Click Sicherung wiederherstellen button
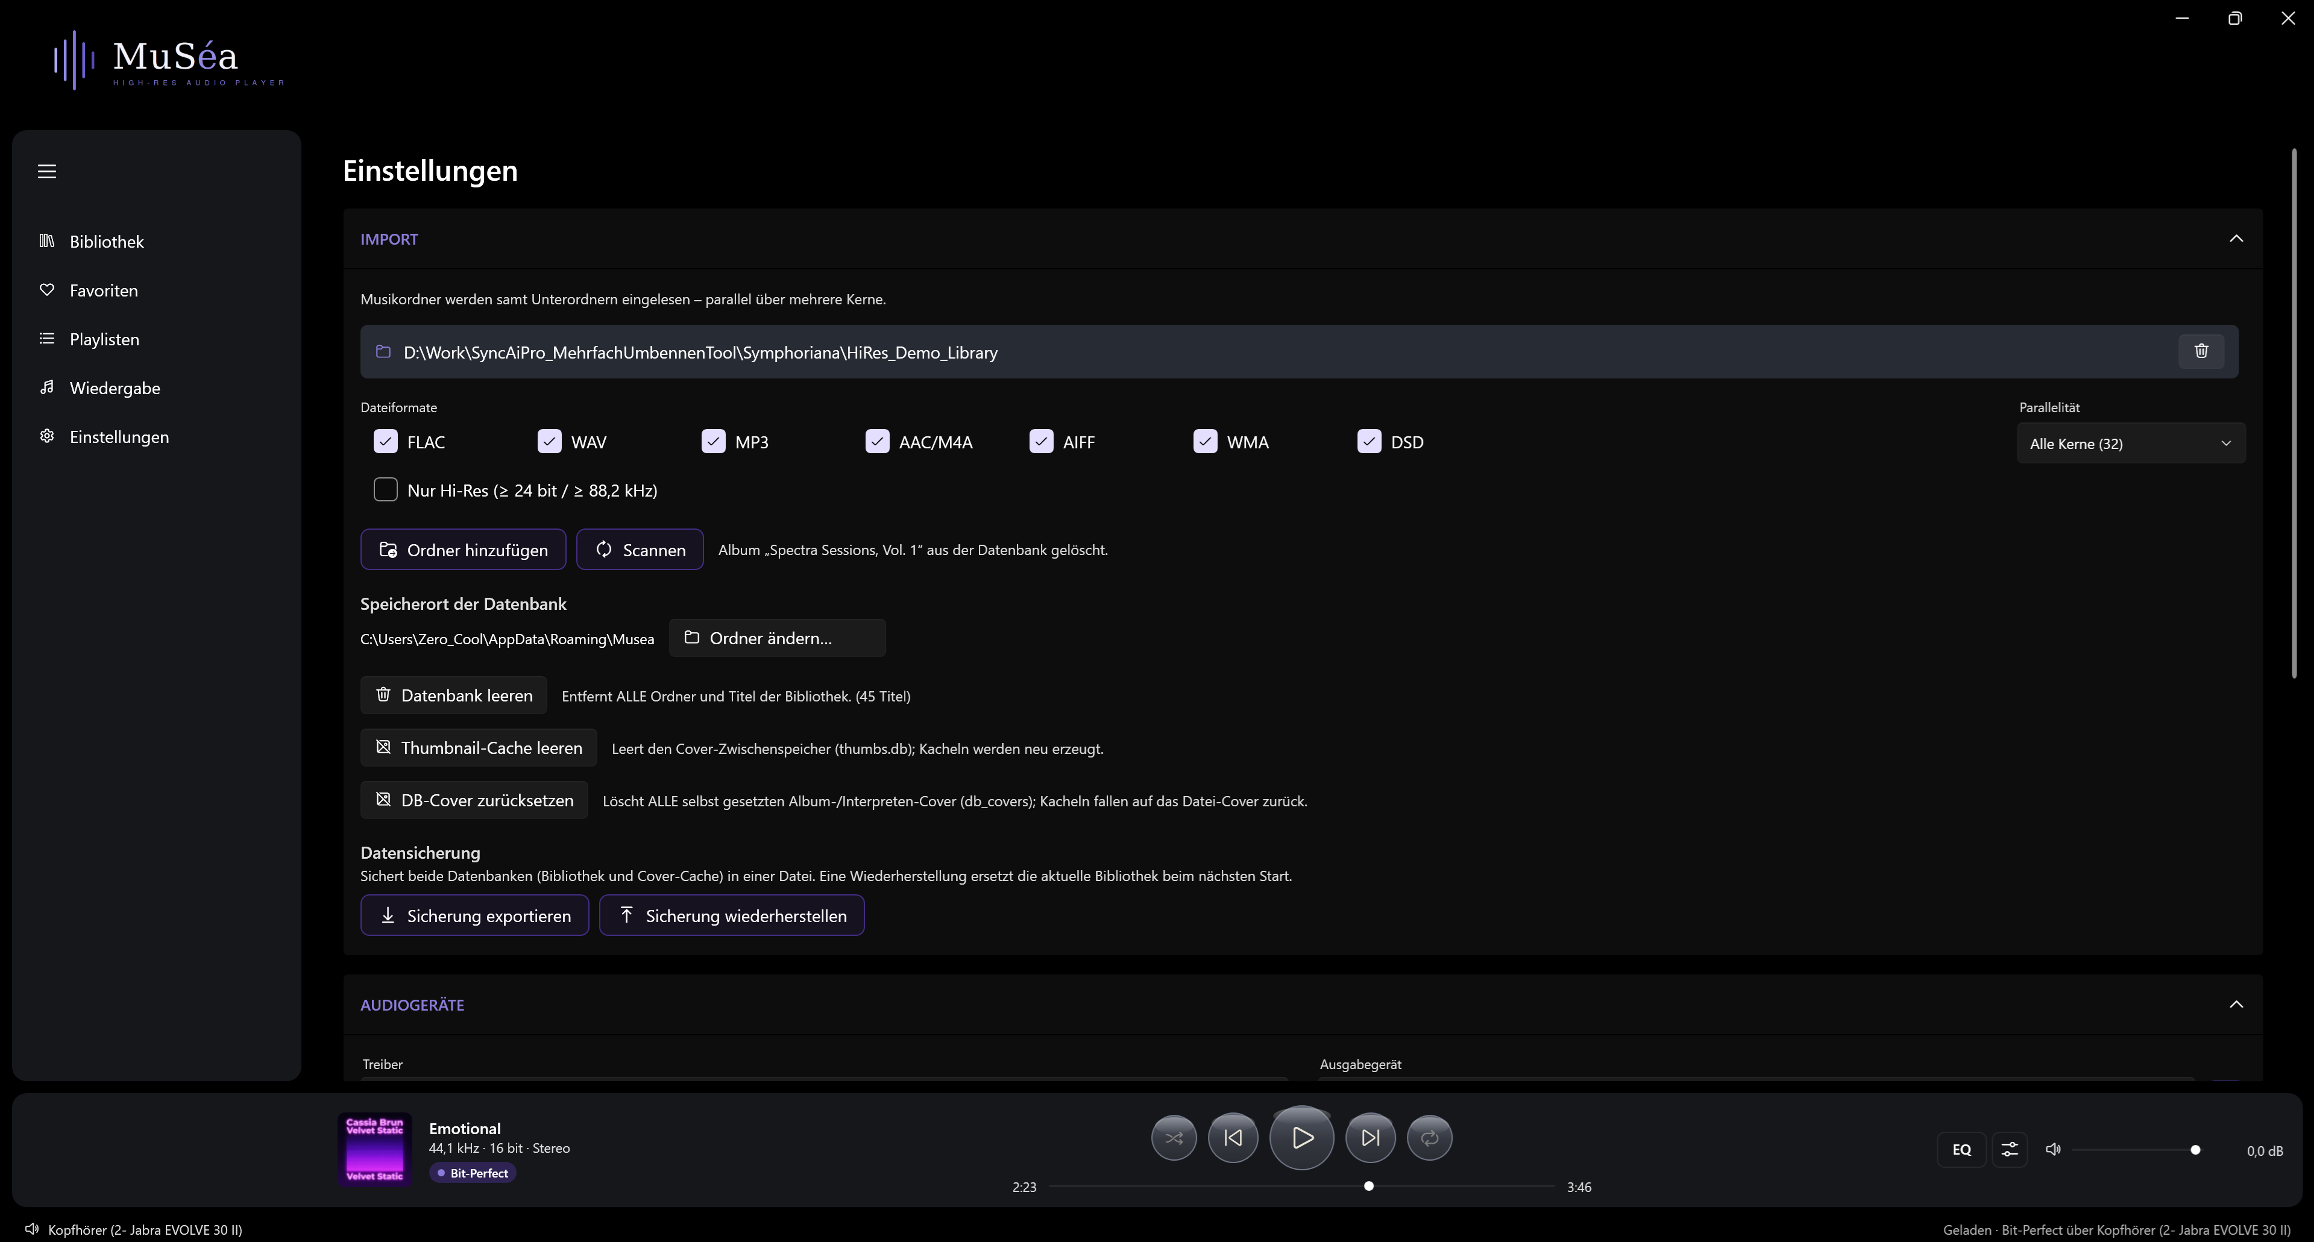The width and height of the screenshot is (2314, 1242). [x=732, y=915]
